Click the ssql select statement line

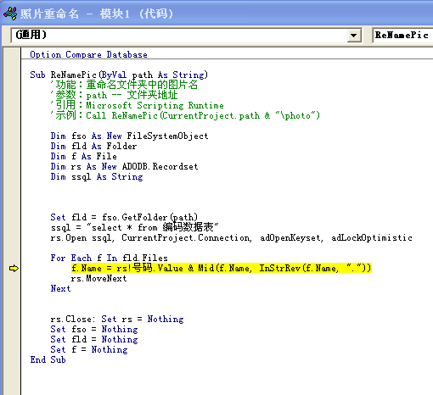pyautogui.click(x=135, y=227)
